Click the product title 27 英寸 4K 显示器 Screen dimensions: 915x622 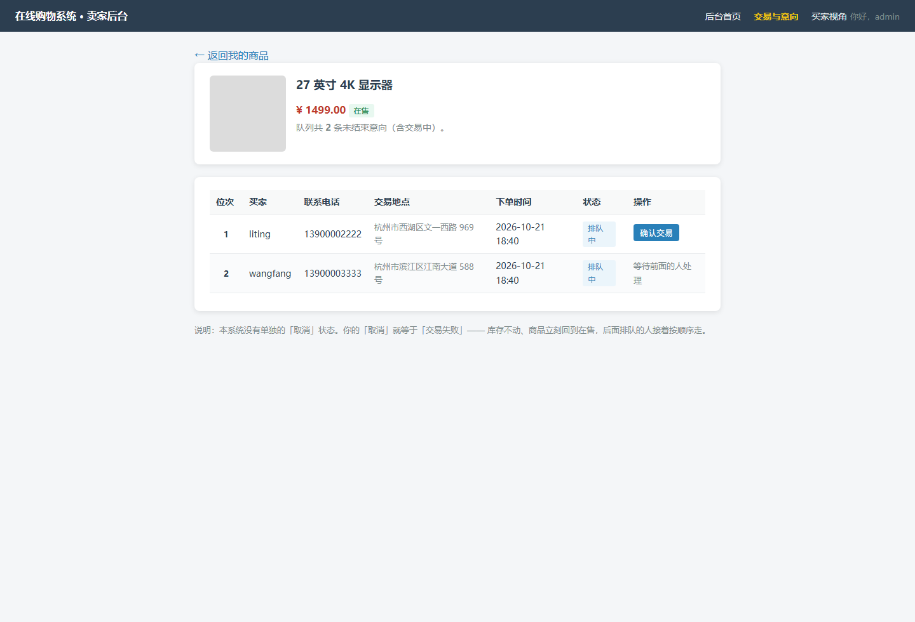tap(344, 84)
